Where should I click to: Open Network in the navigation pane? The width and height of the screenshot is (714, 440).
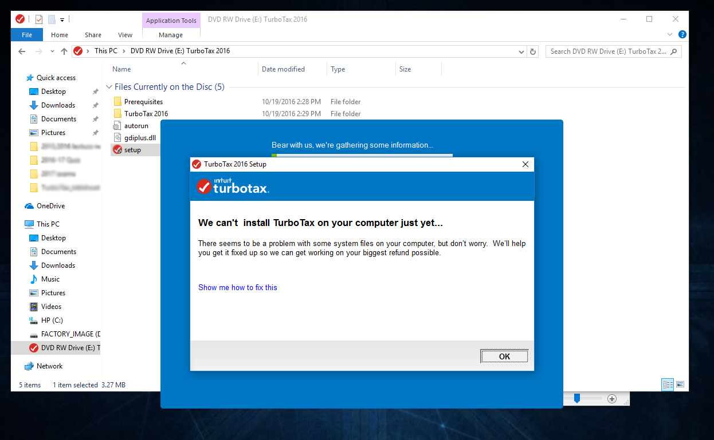pos(49,366)
